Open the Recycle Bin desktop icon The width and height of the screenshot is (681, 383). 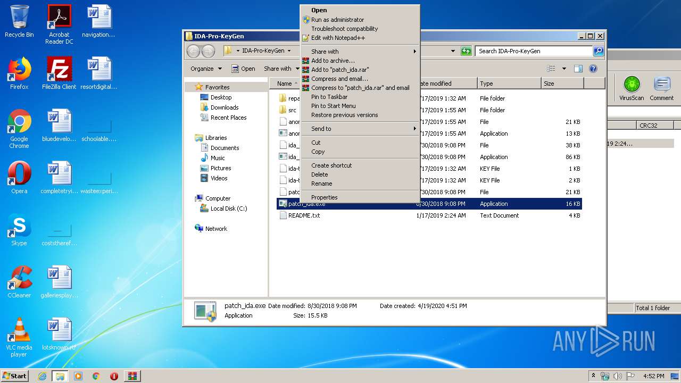click(19, 21)
